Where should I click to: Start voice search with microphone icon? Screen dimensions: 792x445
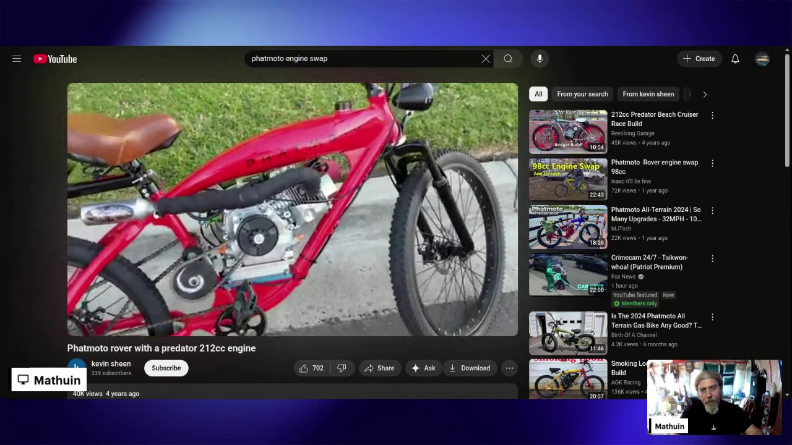point(540,59)
